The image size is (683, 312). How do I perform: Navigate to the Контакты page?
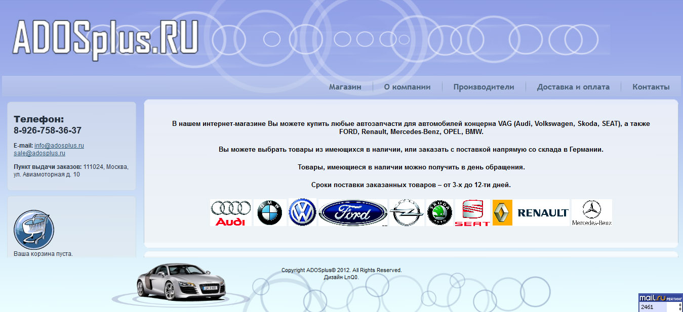[651, 86]
